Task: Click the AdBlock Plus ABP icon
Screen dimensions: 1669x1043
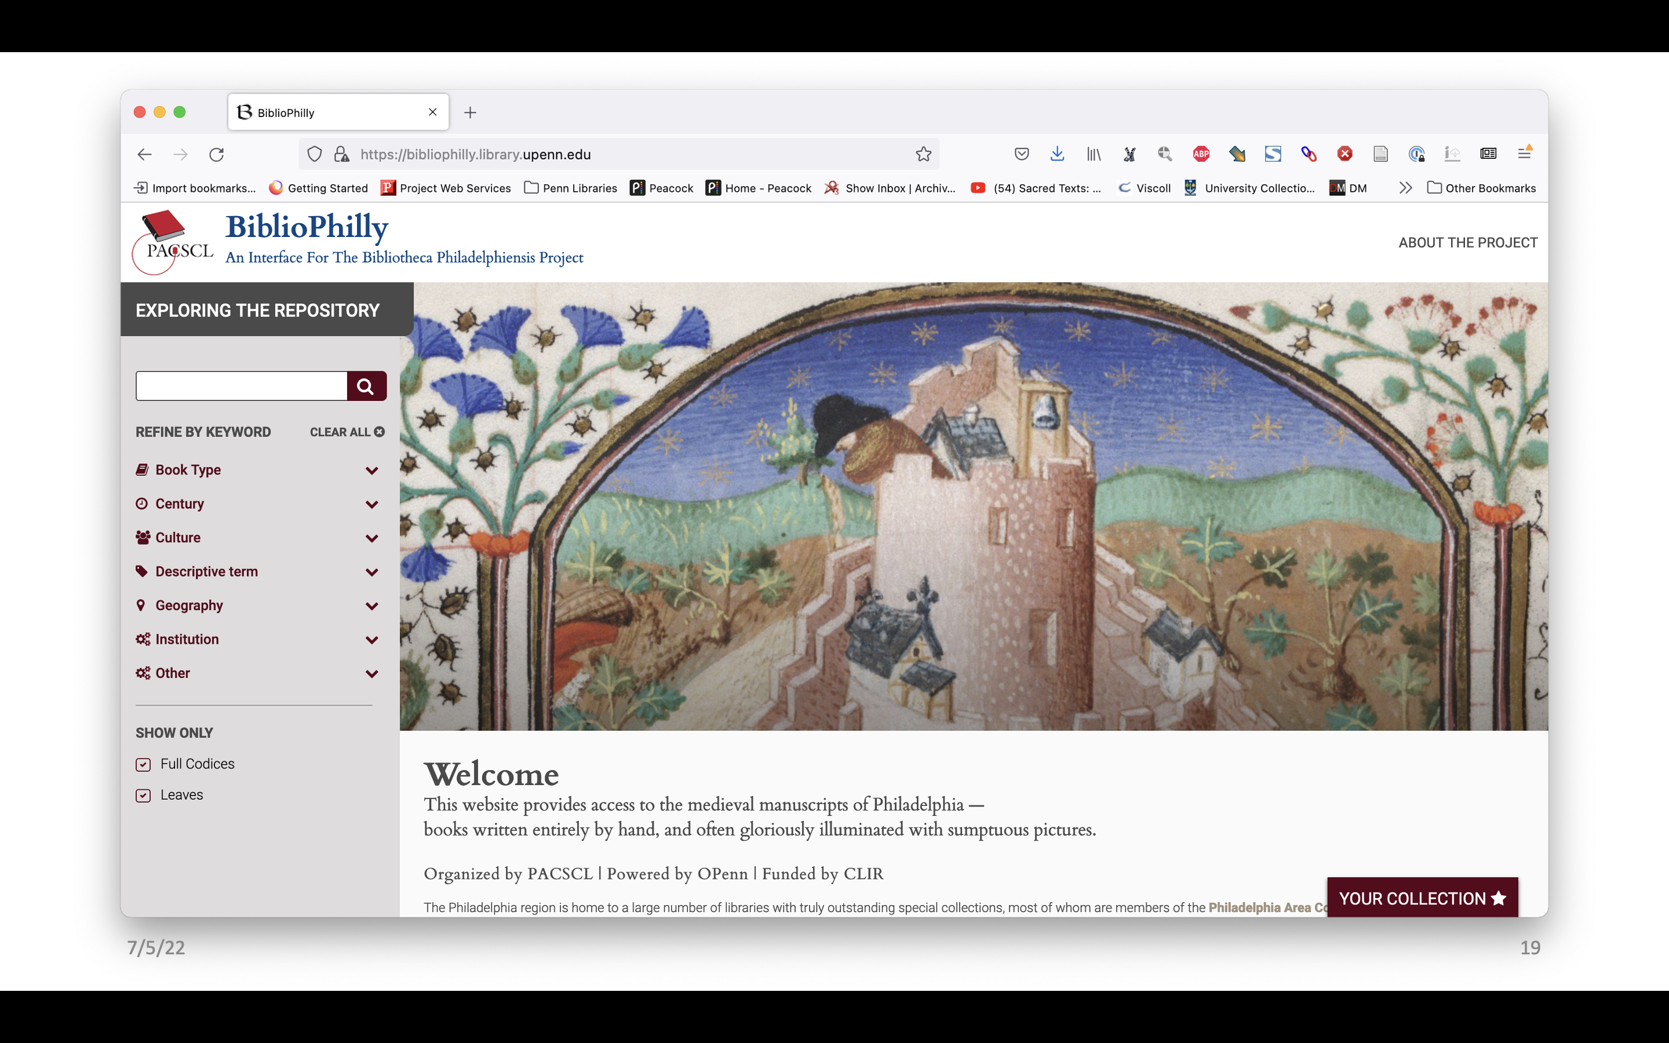Action: click(1201, 155)
